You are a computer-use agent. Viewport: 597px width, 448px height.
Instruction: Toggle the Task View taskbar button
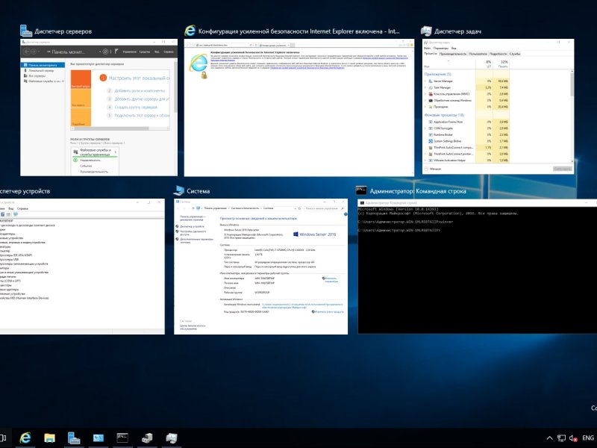[3, 438]
